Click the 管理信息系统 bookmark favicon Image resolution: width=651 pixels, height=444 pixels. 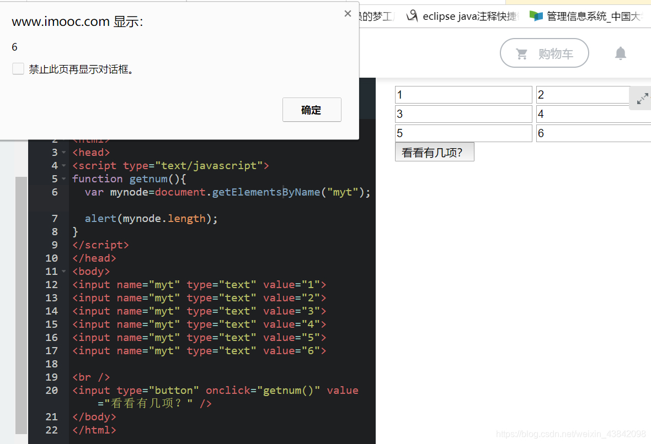pos(536,16)
